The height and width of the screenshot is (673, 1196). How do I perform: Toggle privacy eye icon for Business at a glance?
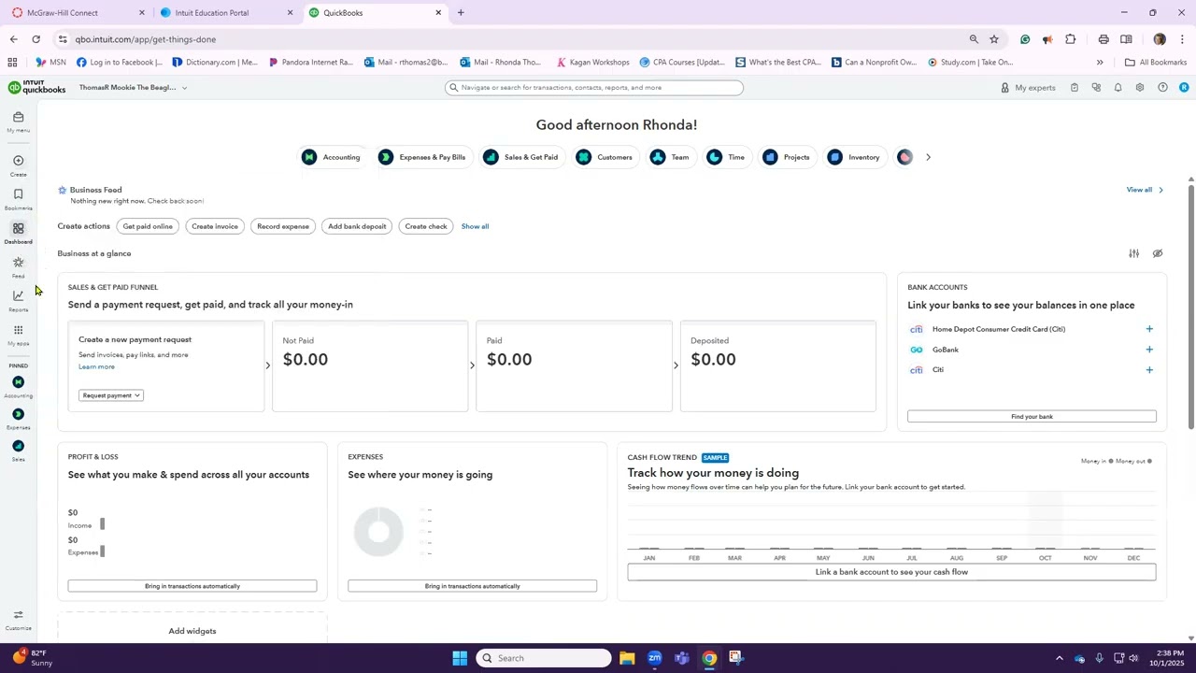click(1158, 253)
